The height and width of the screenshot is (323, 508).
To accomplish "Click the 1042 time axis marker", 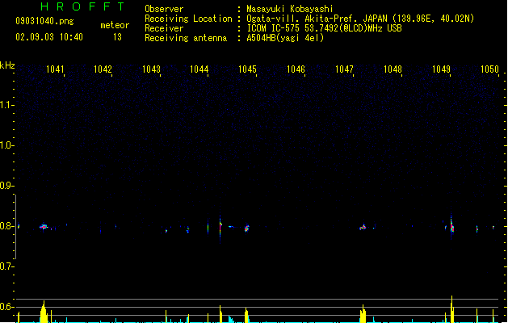I will pos(103,69).
